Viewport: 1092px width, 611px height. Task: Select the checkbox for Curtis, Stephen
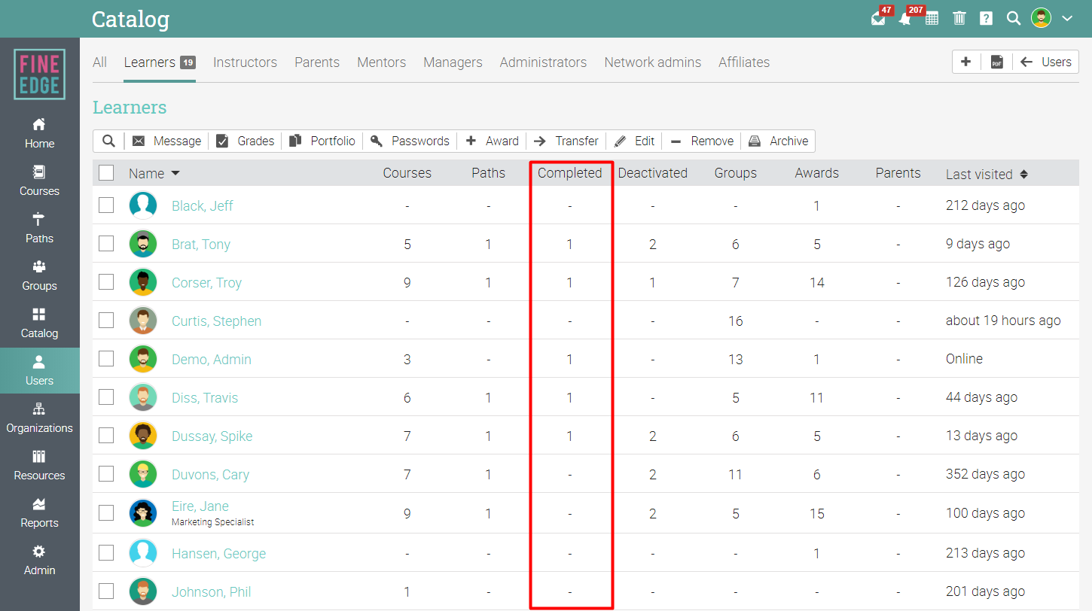coord(106,321)
